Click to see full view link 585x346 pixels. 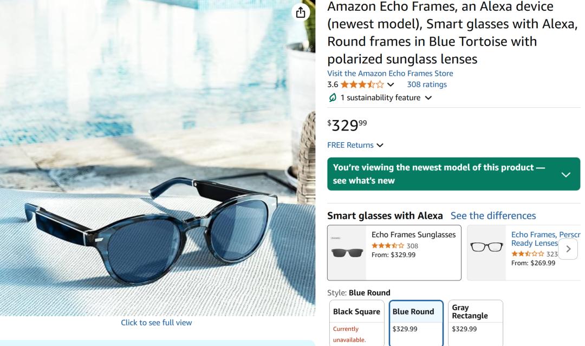156,322
